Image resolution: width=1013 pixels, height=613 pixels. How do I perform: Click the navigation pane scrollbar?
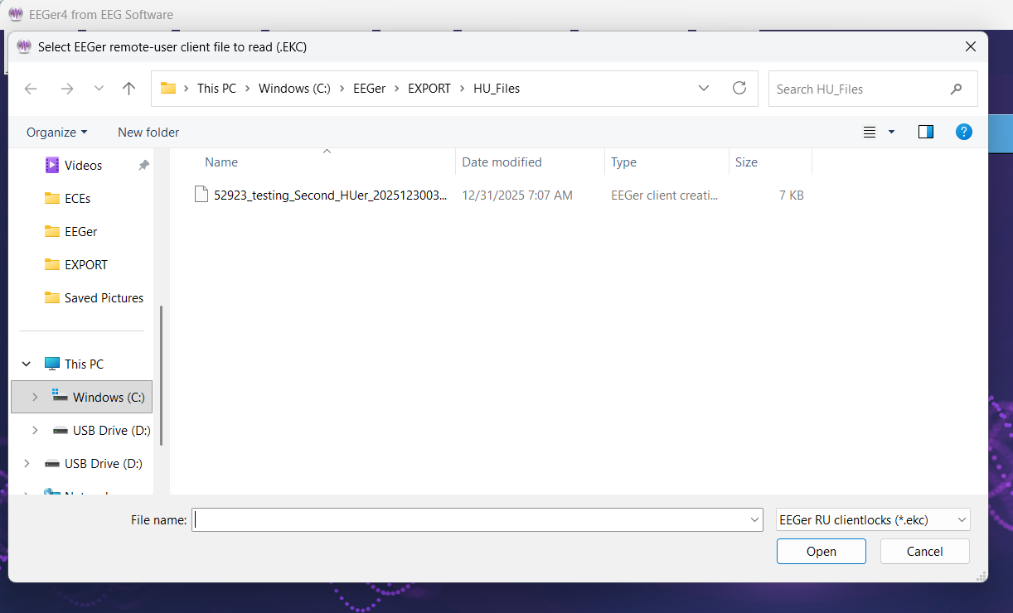pos(162,375)
